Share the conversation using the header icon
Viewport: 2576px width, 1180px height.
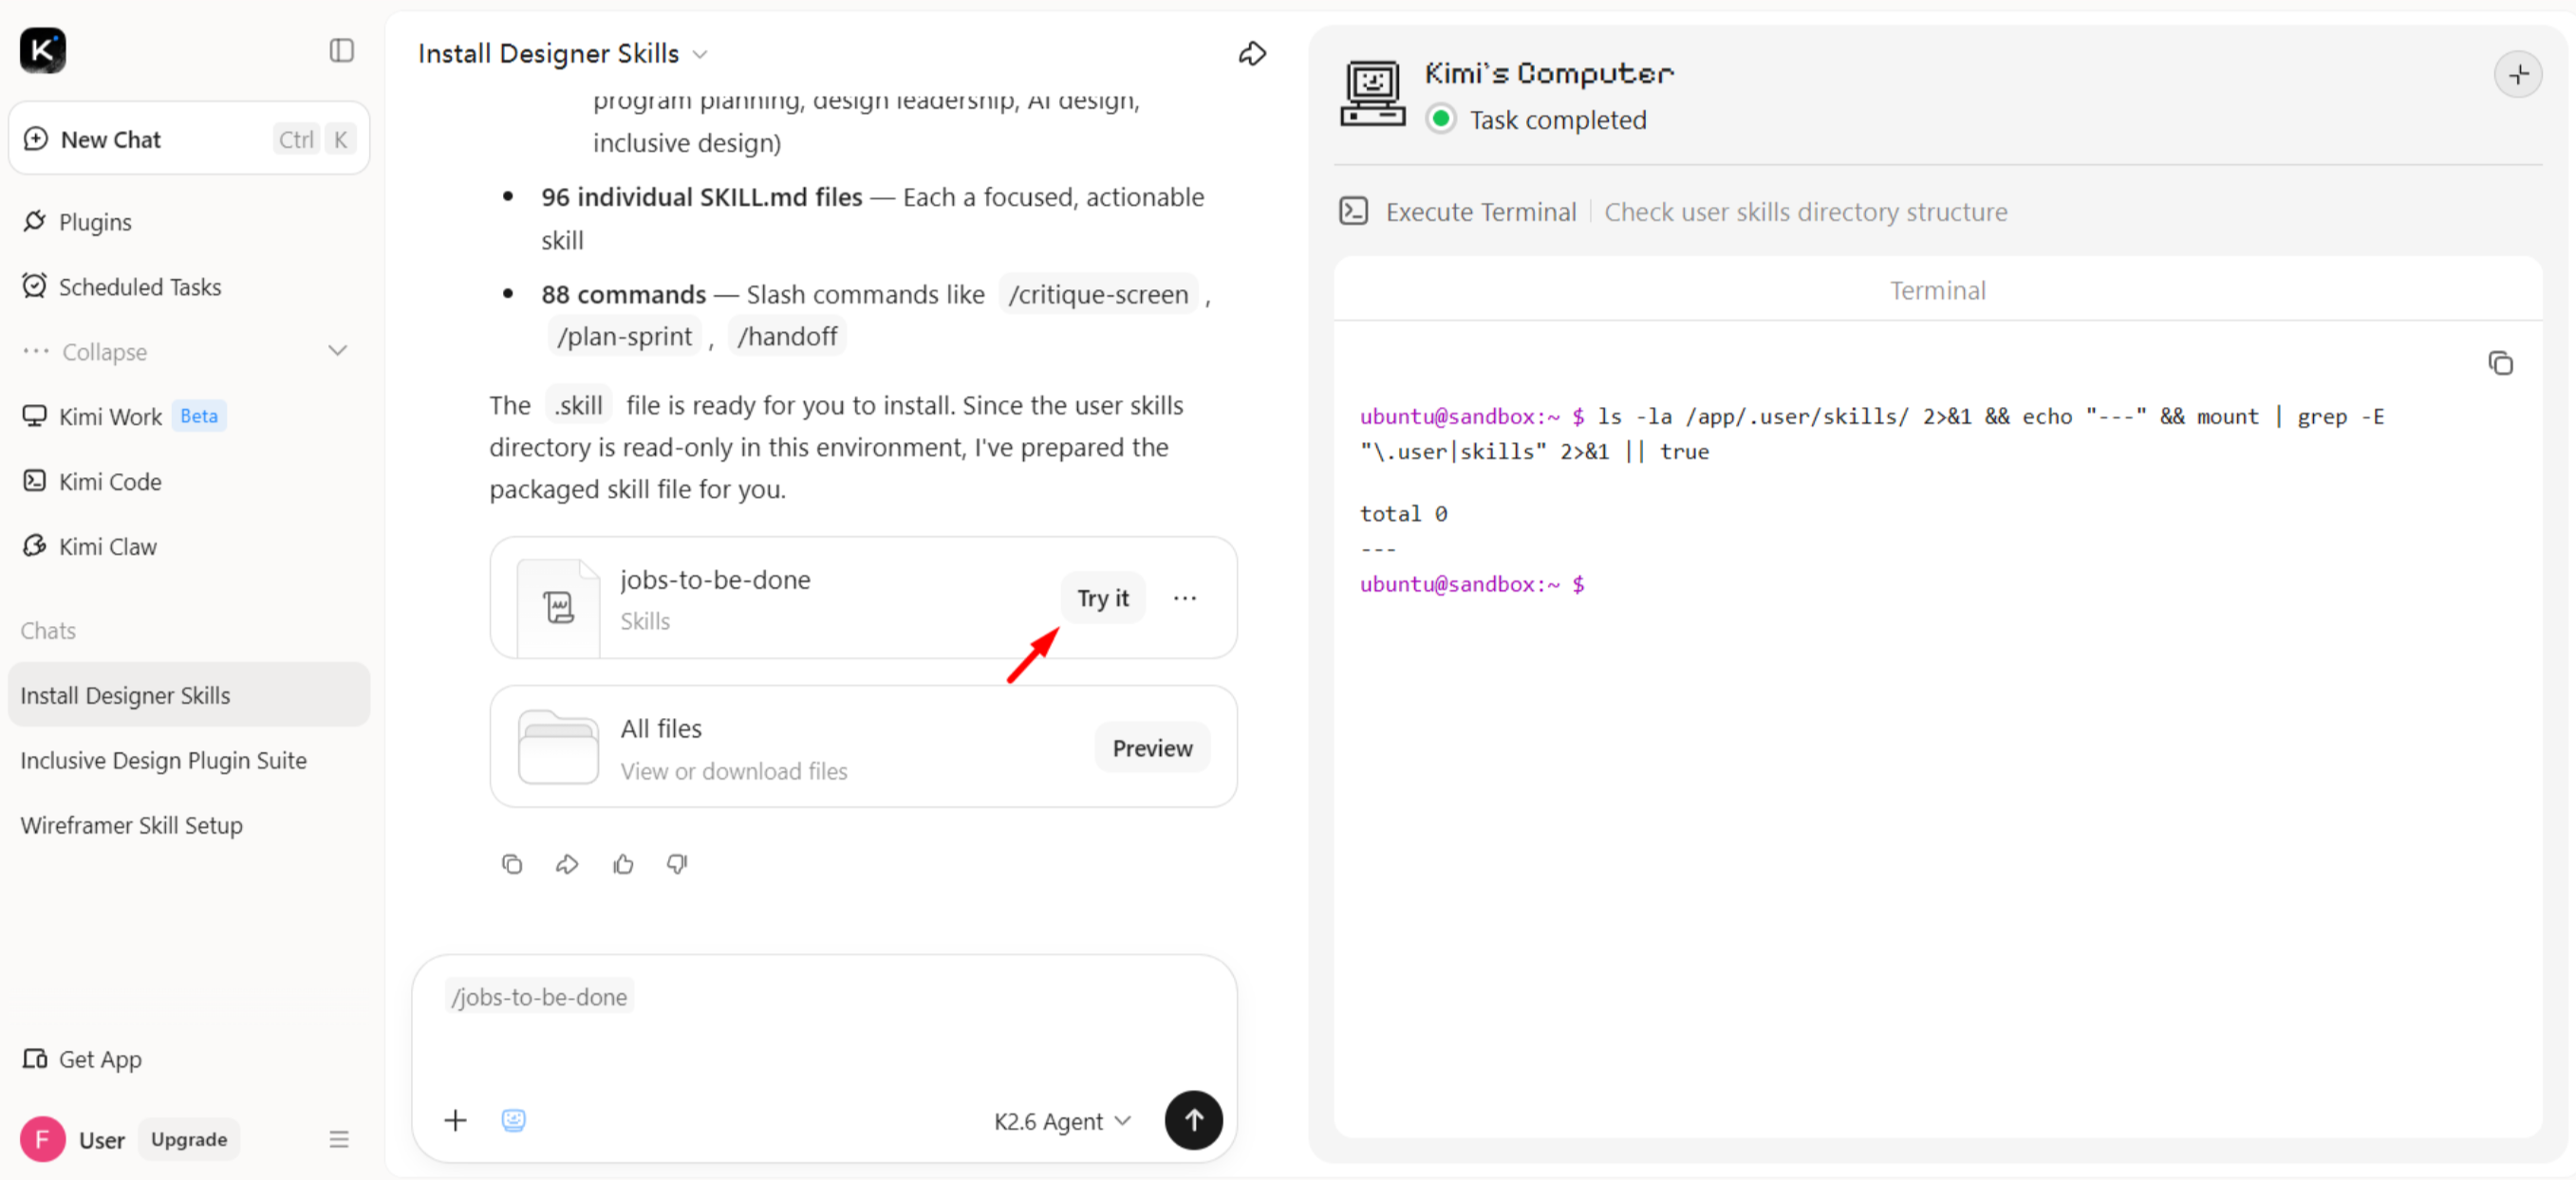coord(1252,54)
